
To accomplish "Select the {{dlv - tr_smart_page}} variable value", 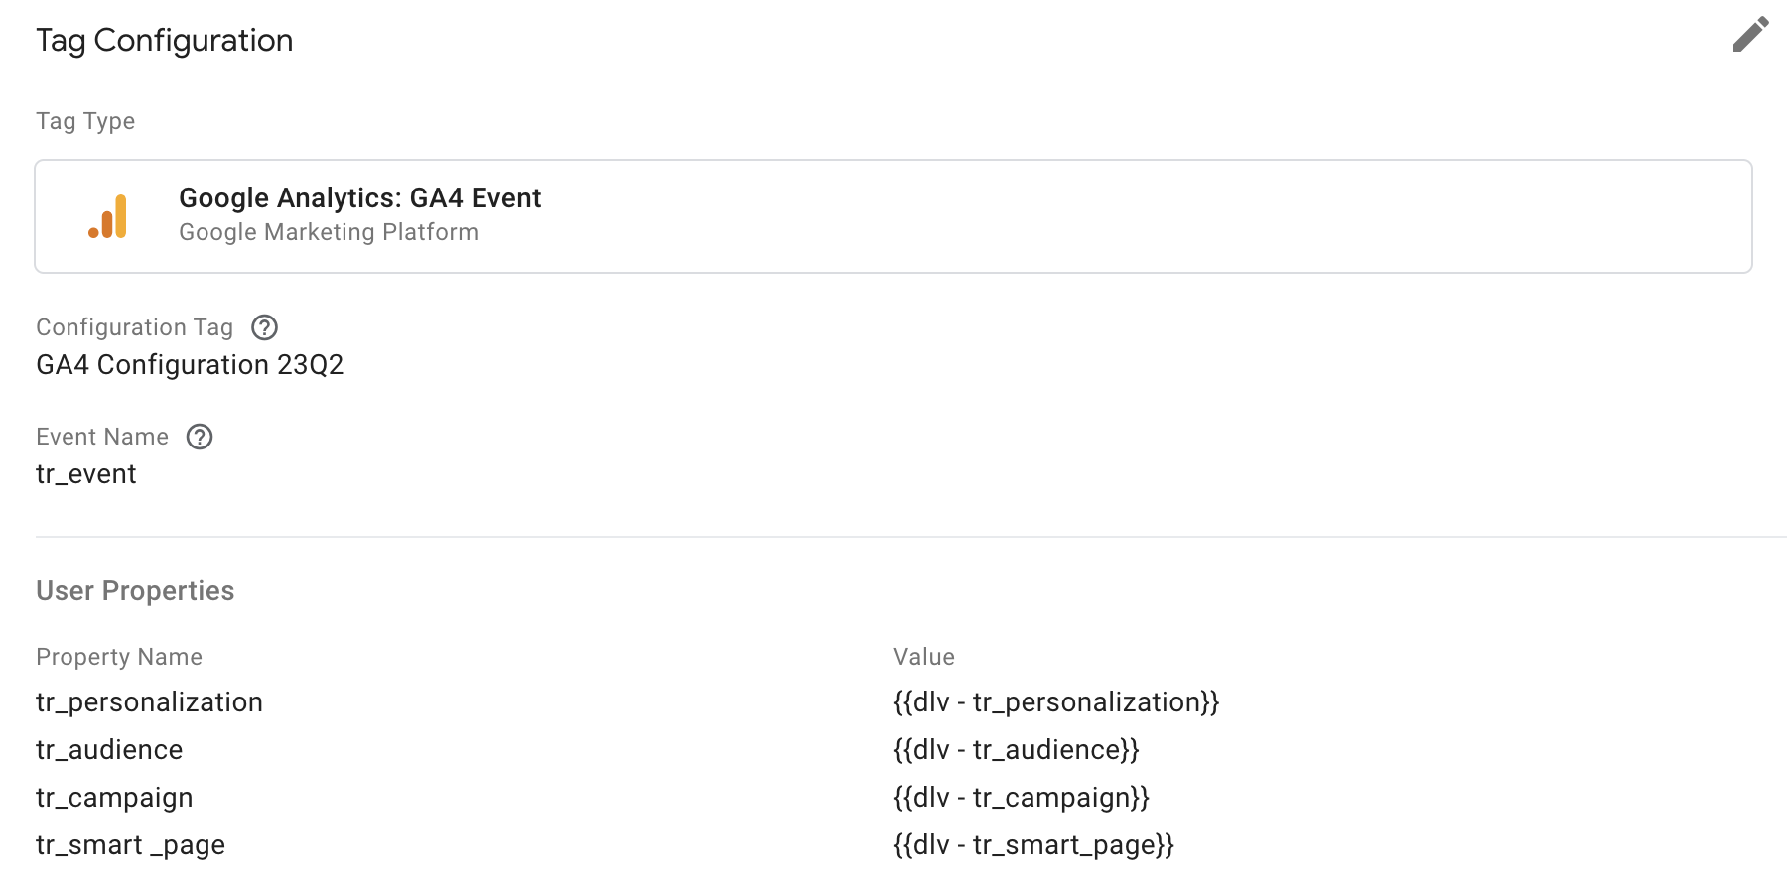I will (1033, 845).
